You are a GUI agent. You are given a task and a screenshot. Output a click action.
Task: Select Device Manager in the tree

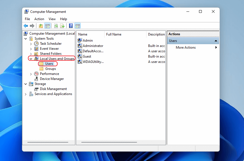tap(52, 79)
